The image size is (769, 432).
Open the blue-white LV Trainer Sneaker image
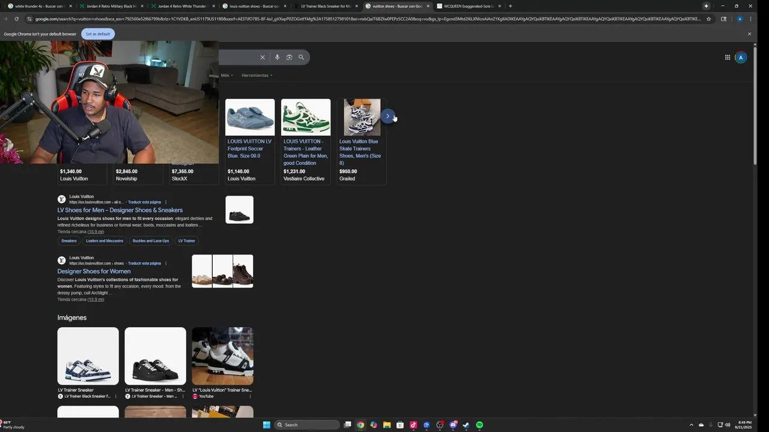point(88,356)
